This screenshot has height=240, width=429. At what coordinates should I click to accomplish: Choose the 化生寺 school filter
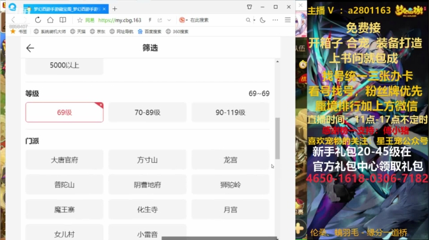pyautogui.click(x=148, y=210)
